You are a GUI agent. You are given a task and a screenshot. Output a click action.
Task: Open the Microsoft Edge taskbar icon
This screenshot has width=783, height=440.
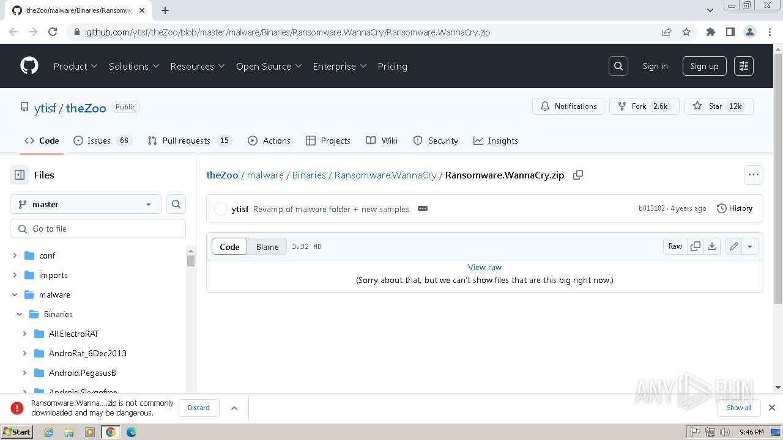(132, 432)
